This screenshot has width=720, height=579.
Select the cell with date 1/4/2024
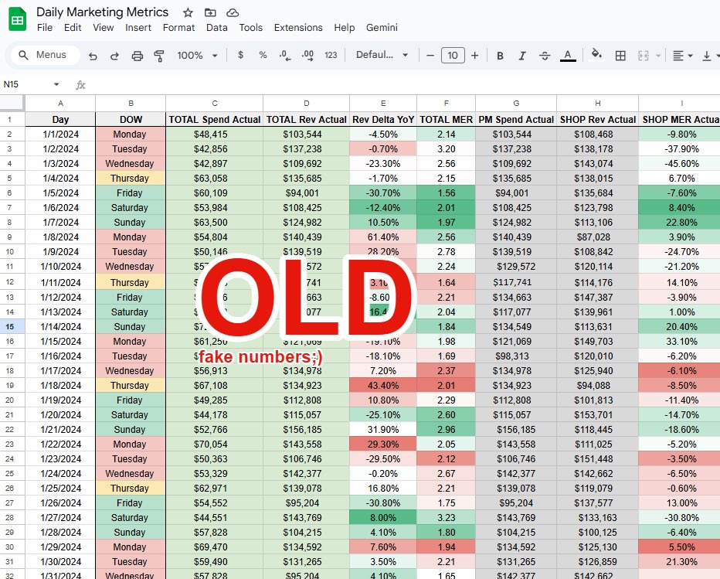(x=60, y=179)
